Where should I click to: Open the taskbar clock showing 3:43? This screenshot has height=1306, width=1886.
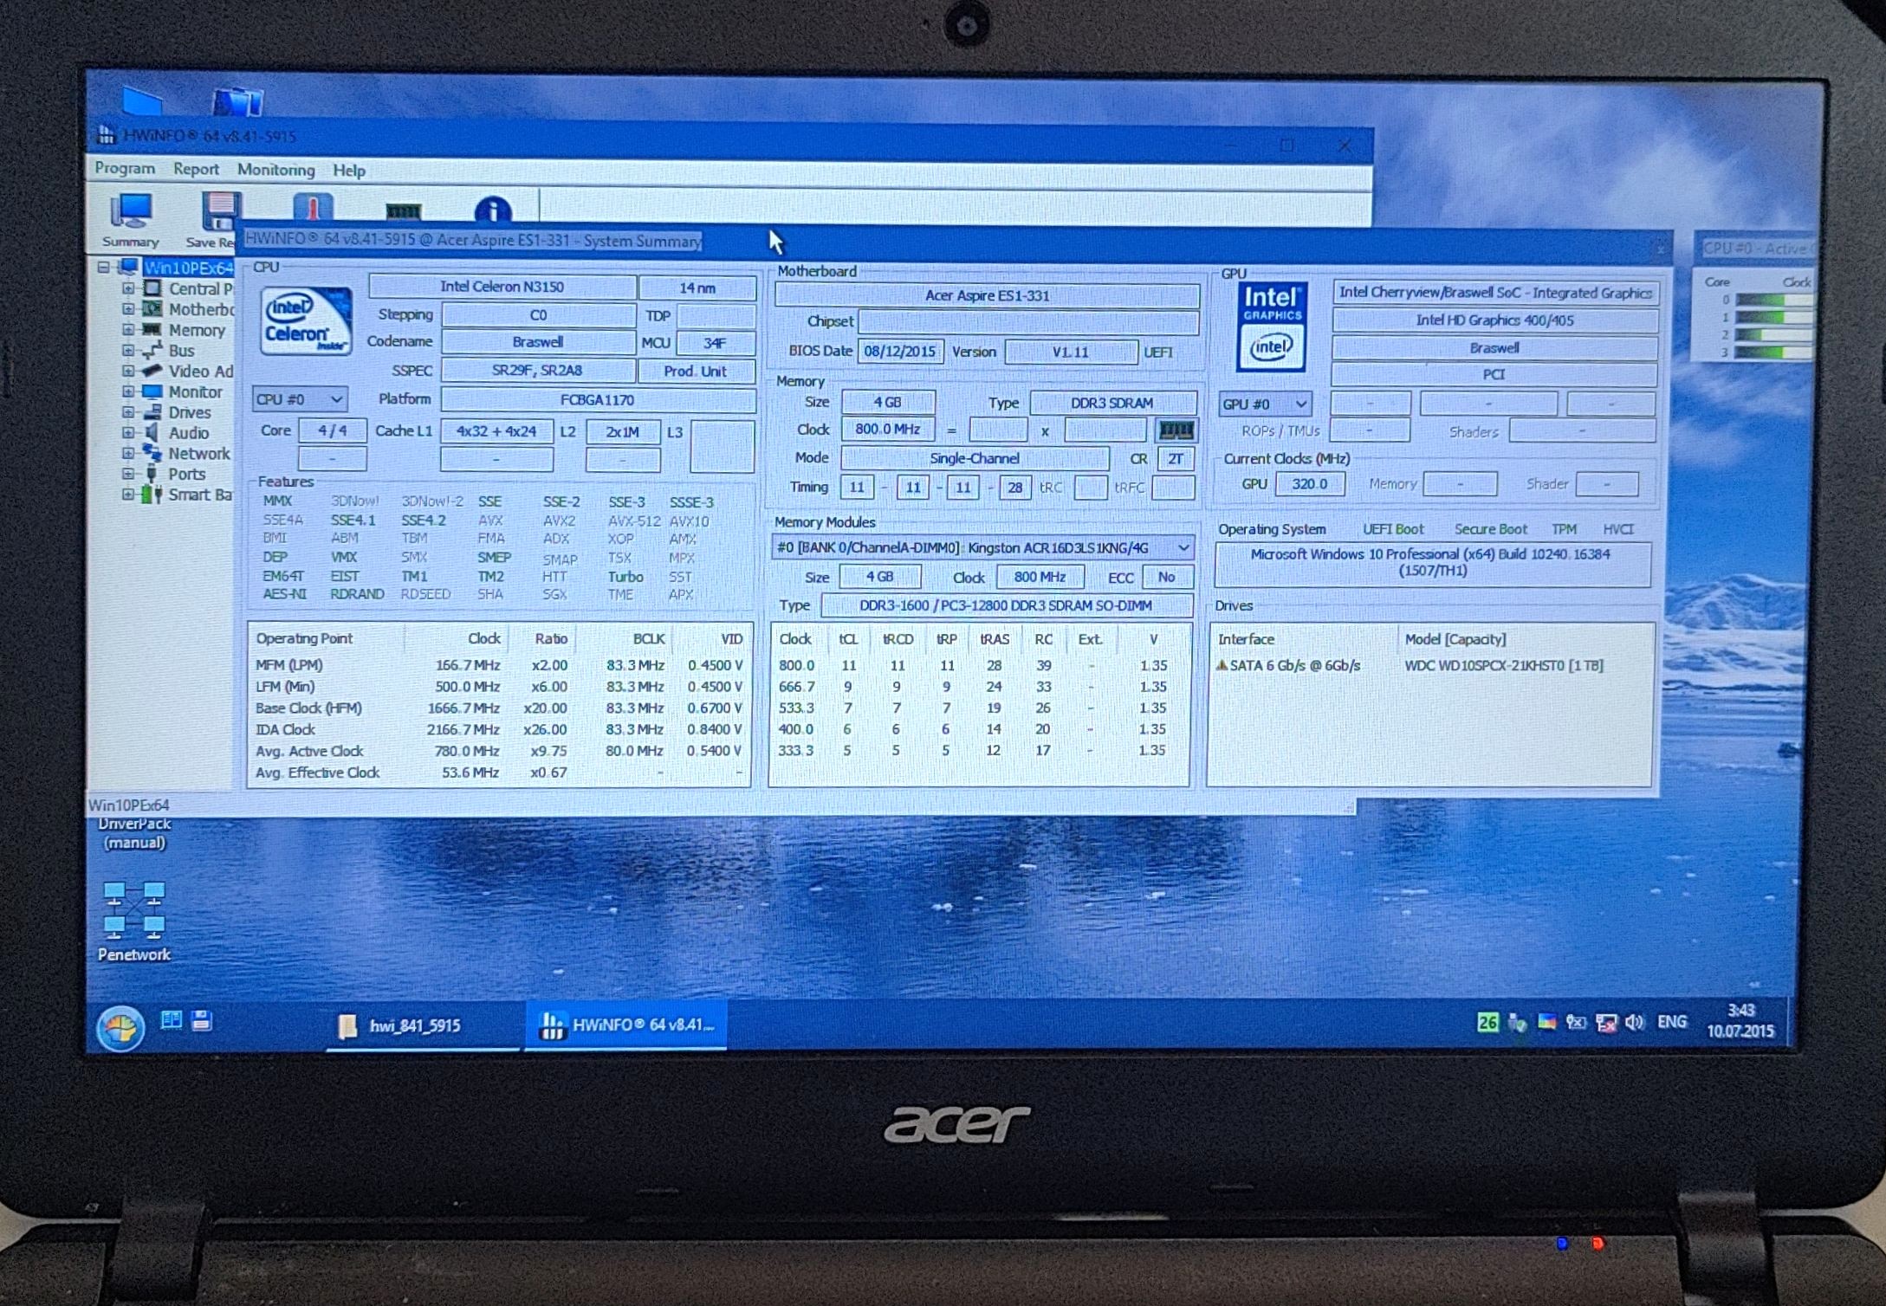pyautogui.click(x=1740, y=1020)
